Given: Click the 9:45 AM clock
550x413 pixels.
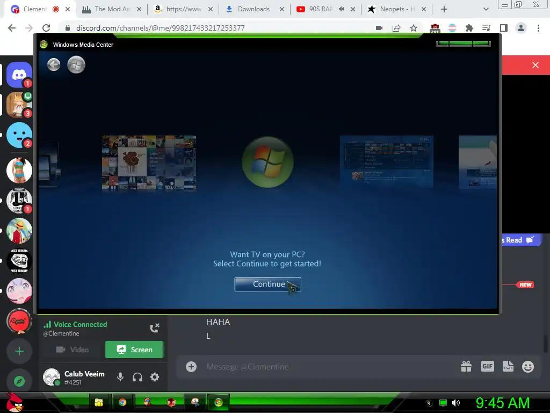Looking at the screenshot, I should point(502,403).
